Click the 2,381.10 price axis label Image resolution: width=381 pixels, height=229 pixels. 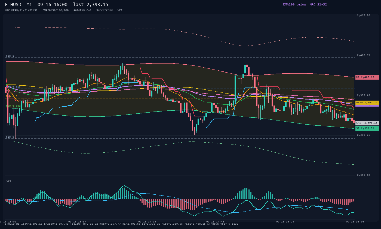coord(364,175)
